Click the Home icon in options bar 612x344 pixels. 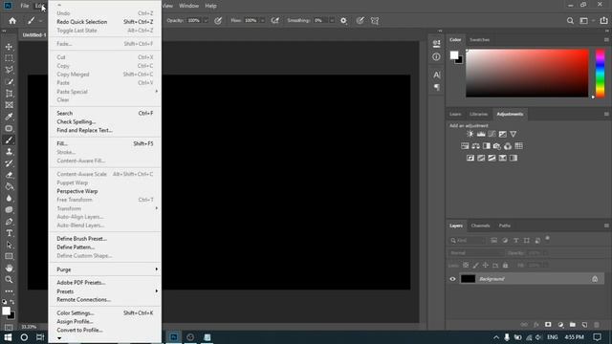(x=12, y=21)
